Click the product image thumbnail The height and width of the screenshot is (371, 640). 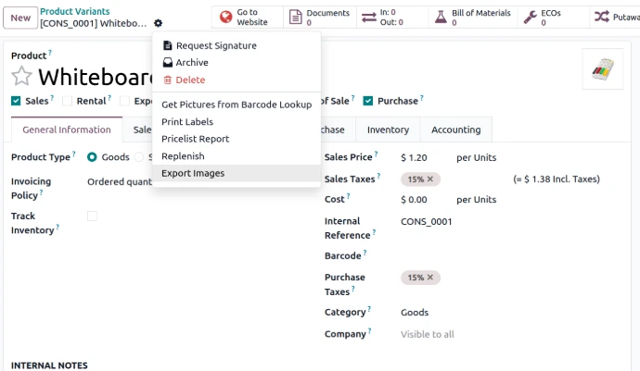click(602, 69)
